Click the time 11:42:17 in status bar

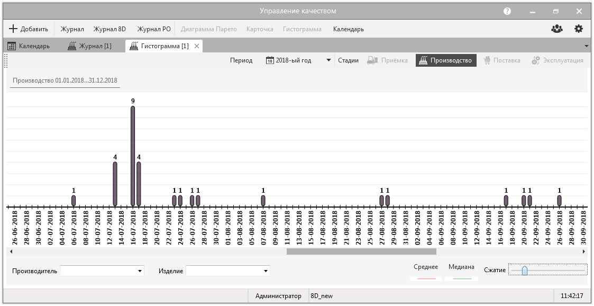[x=572, y=296]
